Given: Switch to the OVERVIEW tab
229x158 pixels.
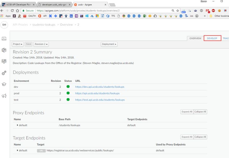Looking at the screenshot, I should click(x=195, y=38).
